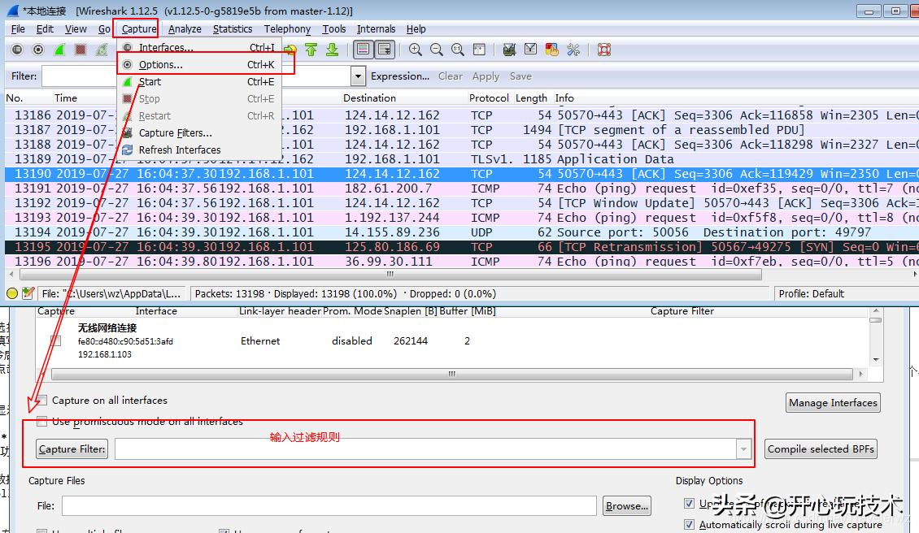
Task: Click the resize all columns toolbar icon
Action: tap(479, 50)
